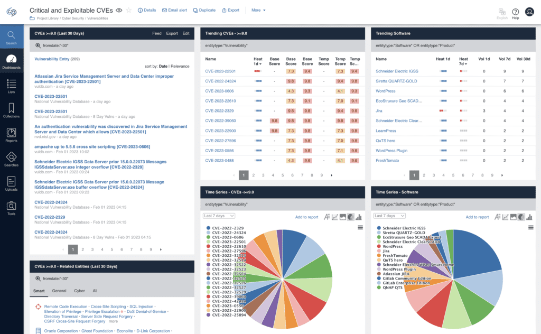Image resolution: width=541 pixels, height=334 pixels.
Task: Click Email alert in the top toolbar
Action: click(174, 11)
